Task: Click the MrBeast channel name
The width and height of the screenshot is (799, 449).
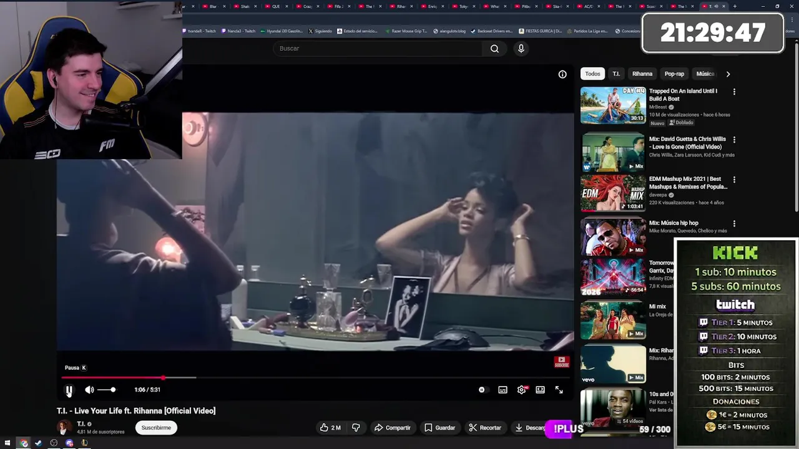Action: coord(658,107)
